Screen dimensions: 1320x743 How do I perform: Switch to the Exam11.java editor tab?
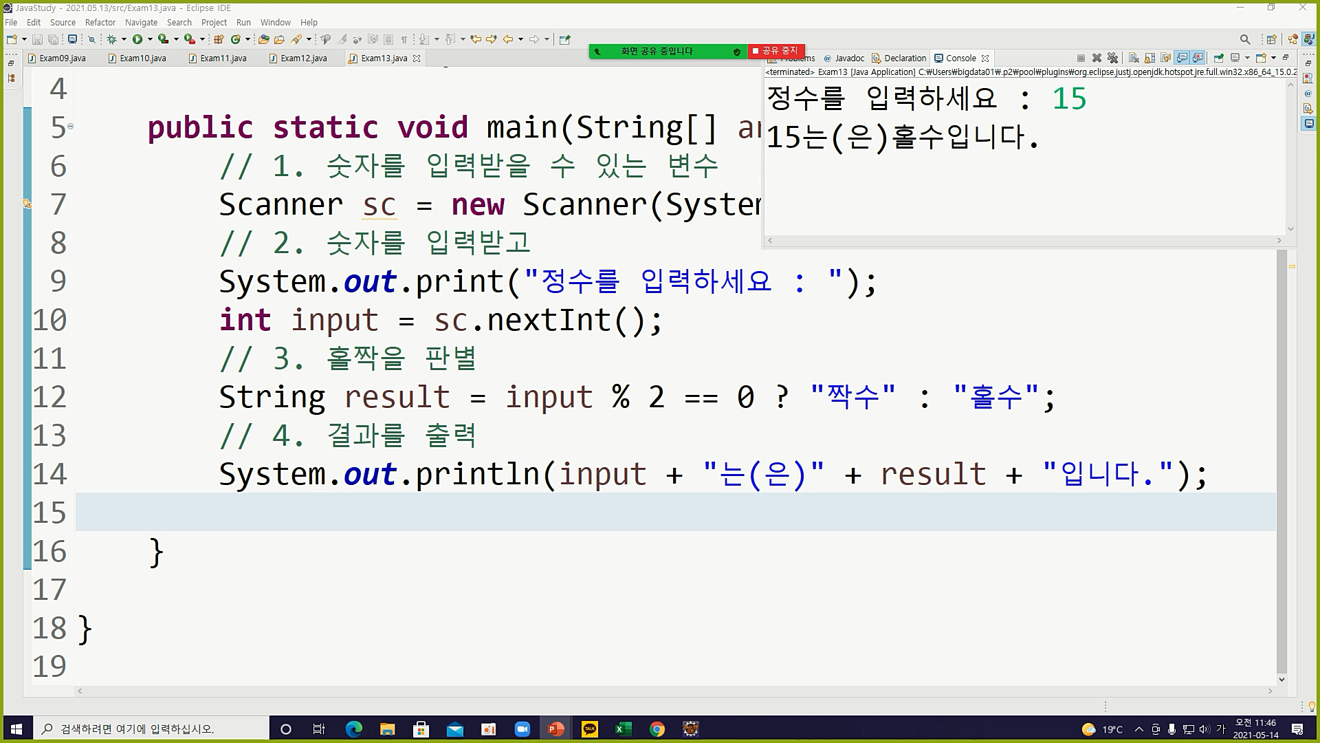pos(223,58)
